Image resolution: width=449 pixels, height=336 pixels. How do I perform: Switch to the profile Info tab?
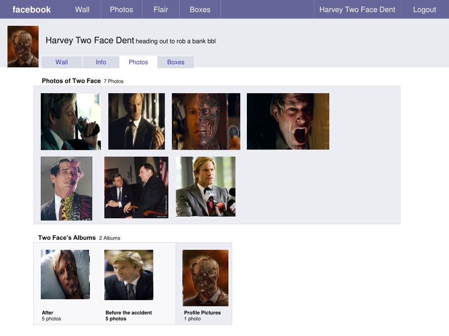pyautogui.click(x=101, y=62)
